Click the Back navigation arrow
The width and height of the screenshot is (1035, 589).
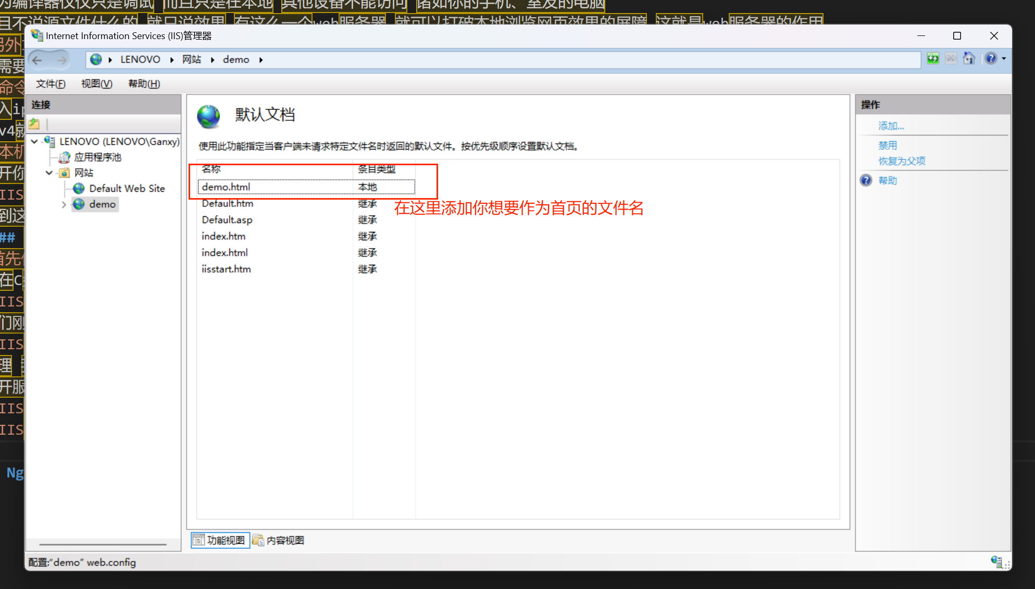coord(37,60)
